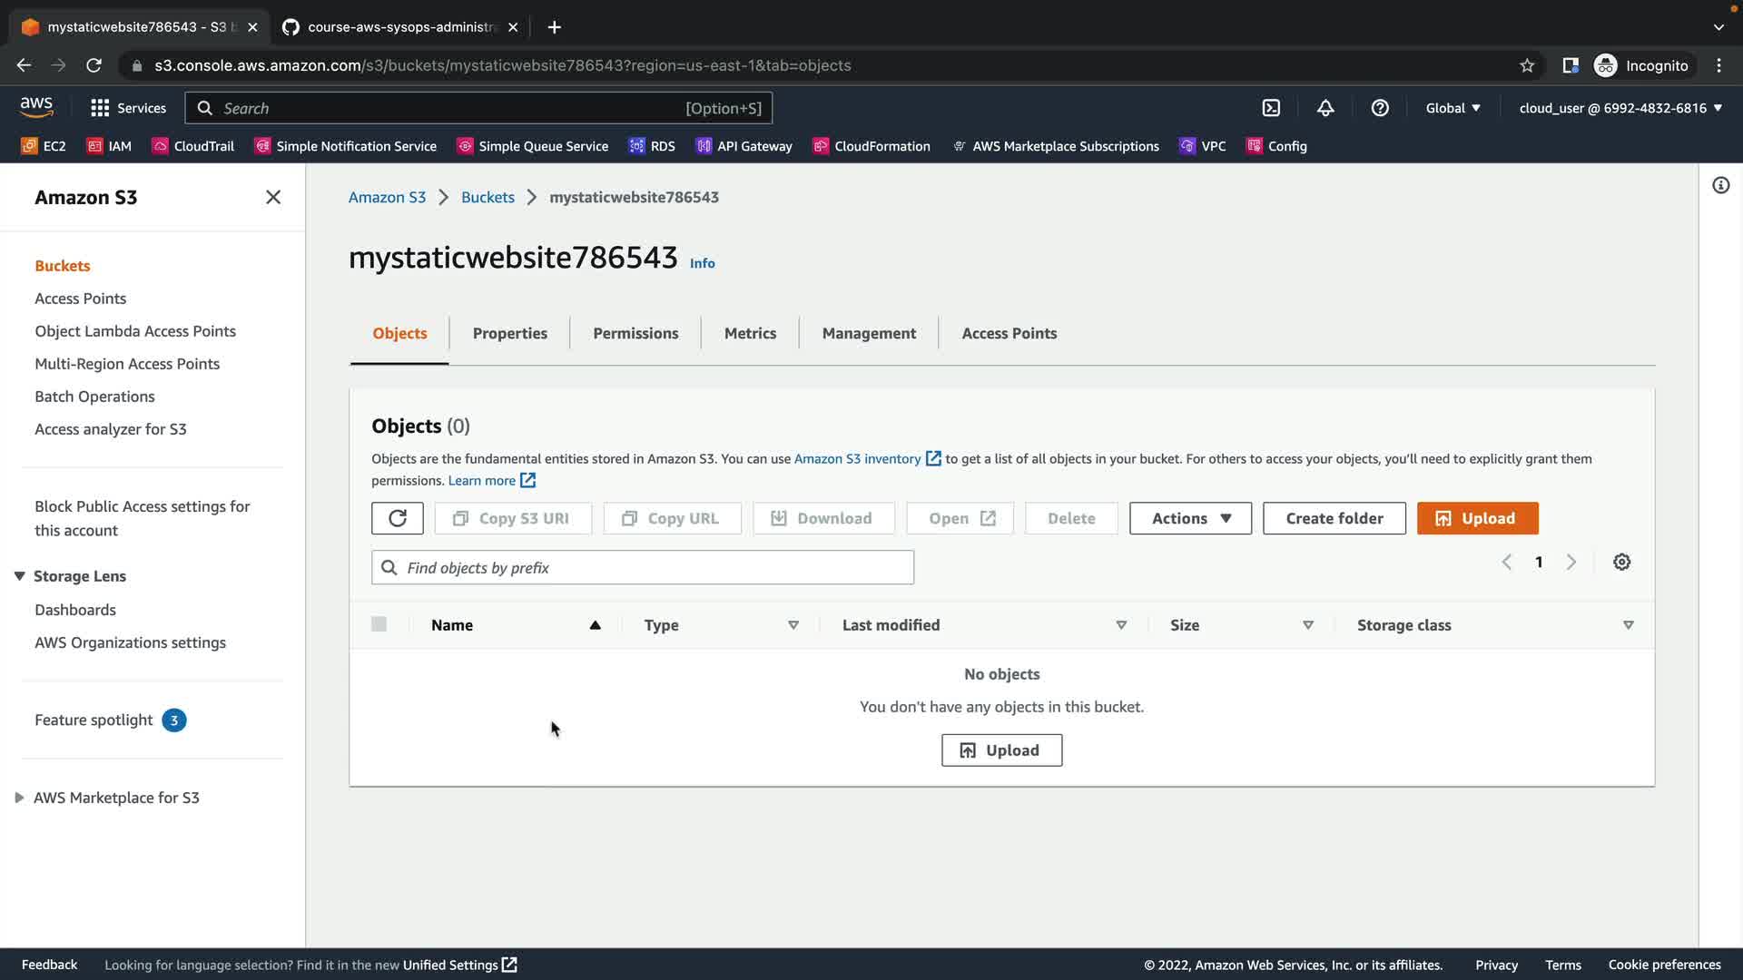Open the help question mark icon

click(x=1380, y=108)
